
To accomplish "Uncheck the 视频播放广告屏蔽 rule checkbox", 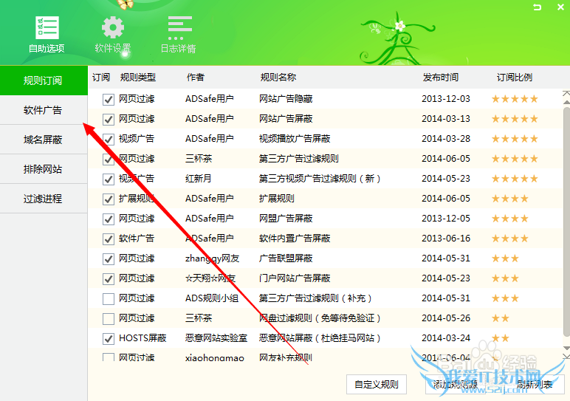I will tap(109, 140).
